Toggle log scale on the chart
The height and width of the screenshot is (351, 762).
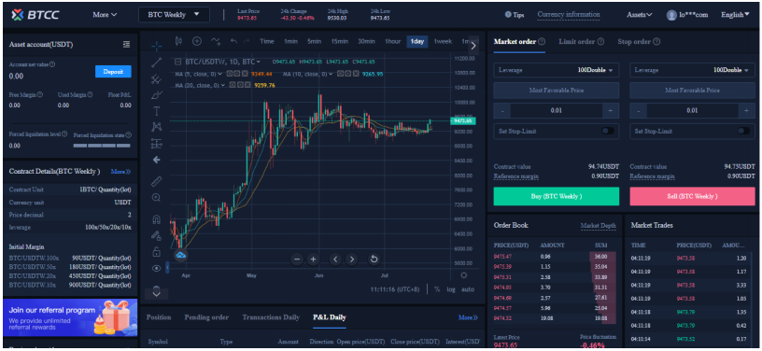[450, 288]
